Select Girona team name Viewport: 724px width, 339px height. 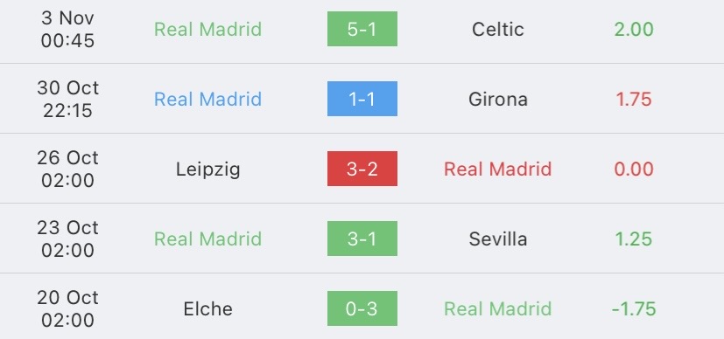click(498, 99)
